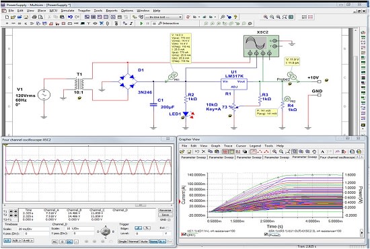Click the Reverse button in oscilloscope
Viewport: 370px width, 249px height.
165,210
